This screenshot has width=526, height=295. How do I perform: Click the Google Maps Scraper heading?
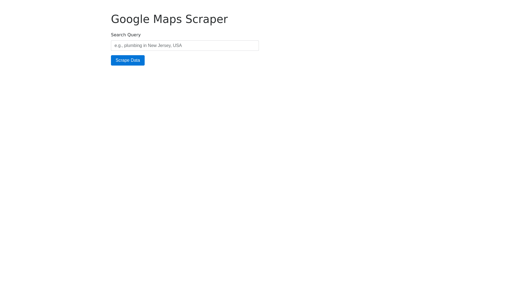(x=169, y=19)
